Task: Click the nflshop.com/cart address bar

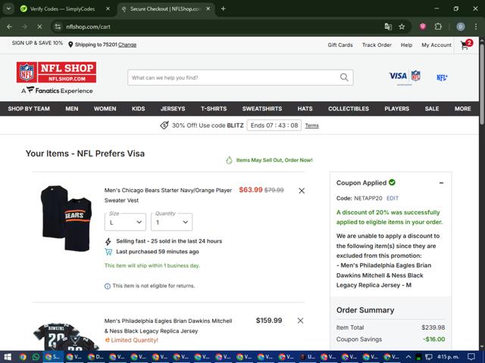Action: [217, 26]
